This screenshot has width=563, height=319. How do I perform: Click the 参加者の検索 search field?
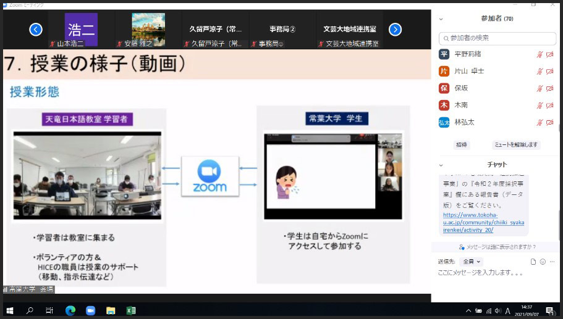(x=497, y=38)
